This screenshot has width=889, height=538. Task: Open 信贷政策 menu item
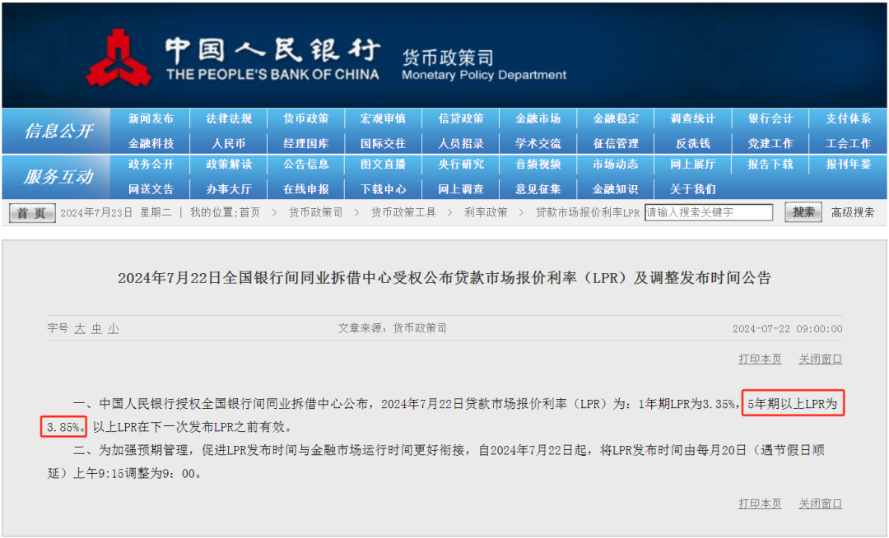click(x=461, y=119)
